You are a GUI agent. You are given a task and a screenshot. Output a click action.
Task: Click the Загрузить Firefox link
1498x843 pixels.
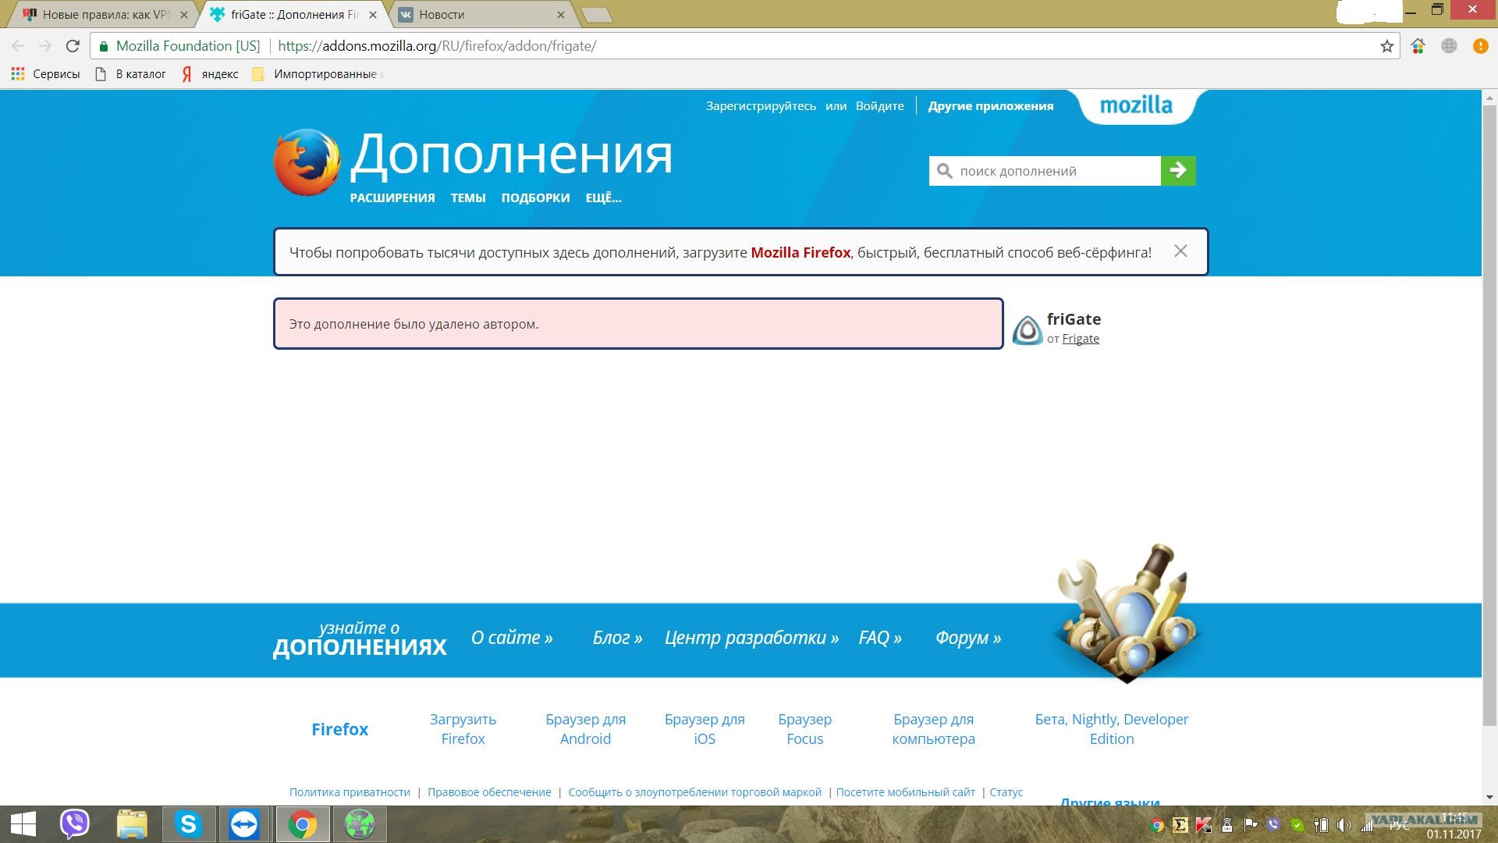click(x=463, y=729)
